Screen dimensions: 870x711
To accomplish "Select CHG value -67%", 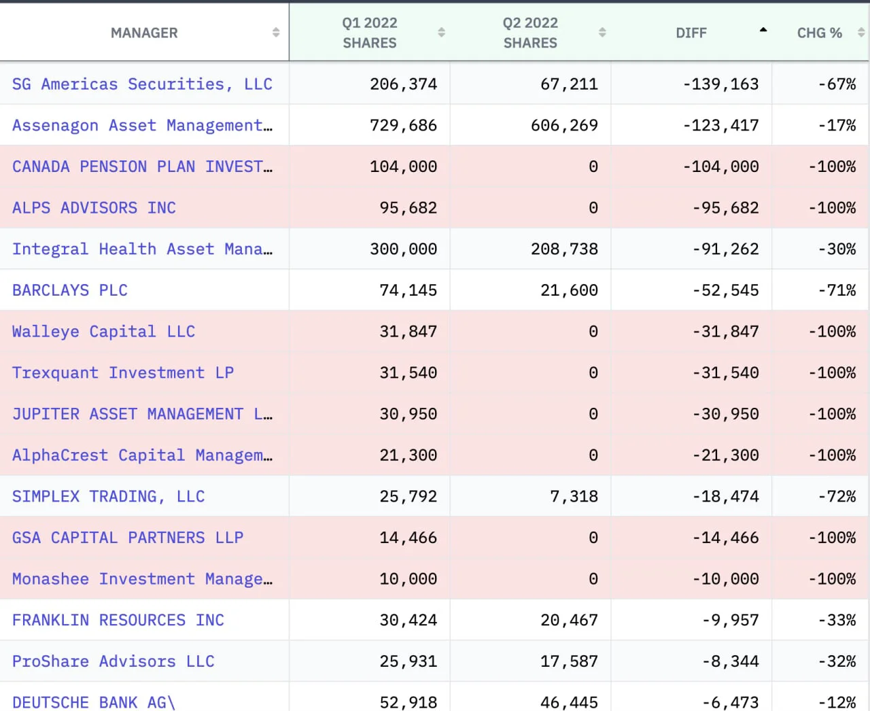I will [x=837, y=84].
